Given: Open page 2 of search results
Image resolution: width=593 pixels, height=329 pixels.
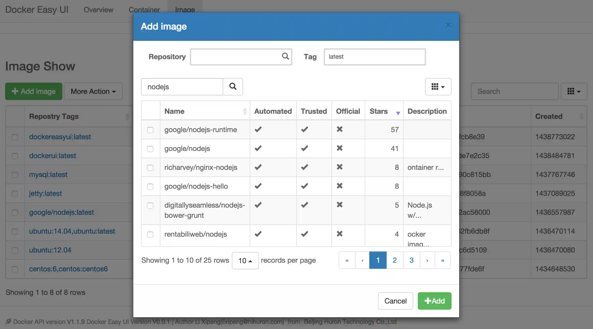Looking at the screenshot, I should 395,260.
